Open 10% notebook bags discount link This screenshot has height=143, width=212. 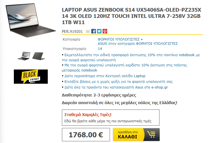point(124,68)
